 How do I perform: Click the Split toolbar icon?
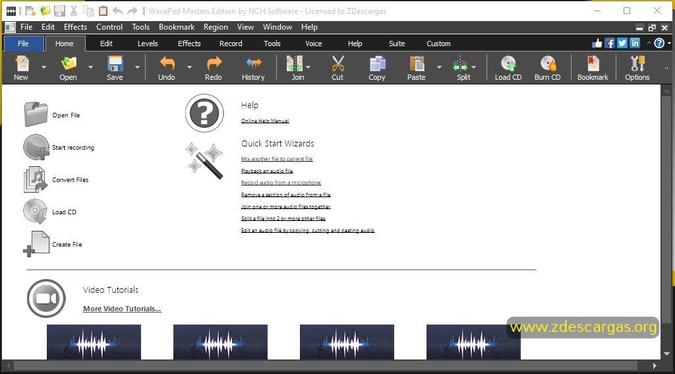tap(460, 64)
